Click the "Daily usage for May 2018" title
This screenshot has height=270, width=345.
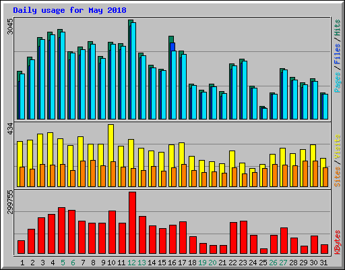[69, 10]
